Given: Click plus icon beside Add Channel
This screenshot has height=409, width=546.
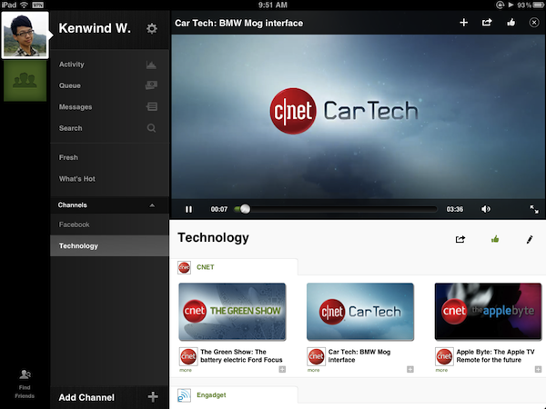Looking at the screenshot, I should pyautogui.click(x=153, y=397).
